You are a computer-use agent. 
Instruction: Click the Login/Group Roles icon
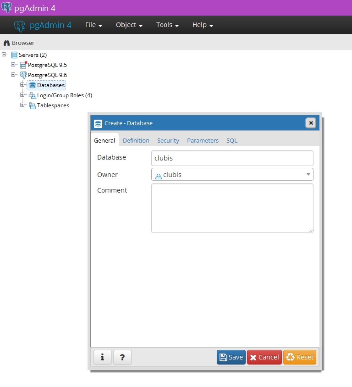pyautogui.click(x=33, y=95)
